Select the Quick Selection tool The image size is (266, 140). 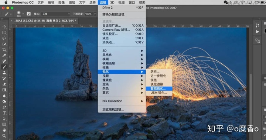[x=4, y=44]
